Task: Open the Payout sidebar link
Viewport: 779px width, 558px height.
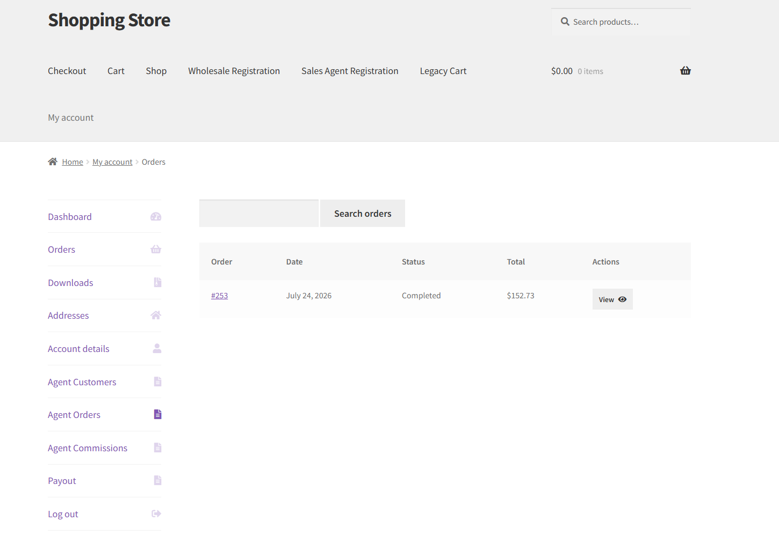Action: (x=62, y=481)
